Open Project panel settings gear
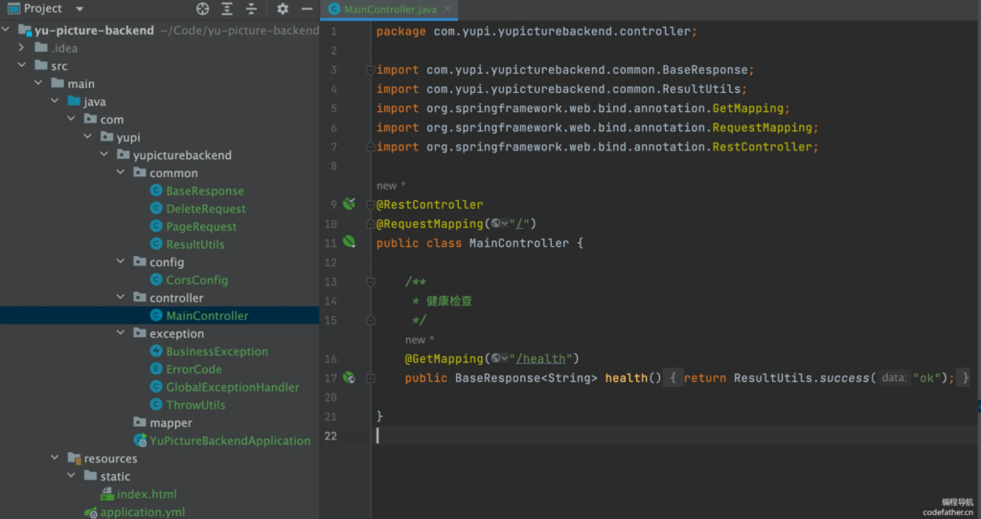 (283, 9)
